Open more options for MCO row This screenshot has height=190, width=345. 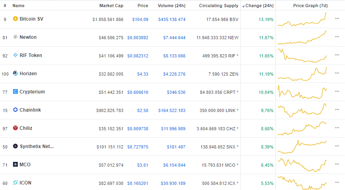pyautogui.click(x=337, y=164)
